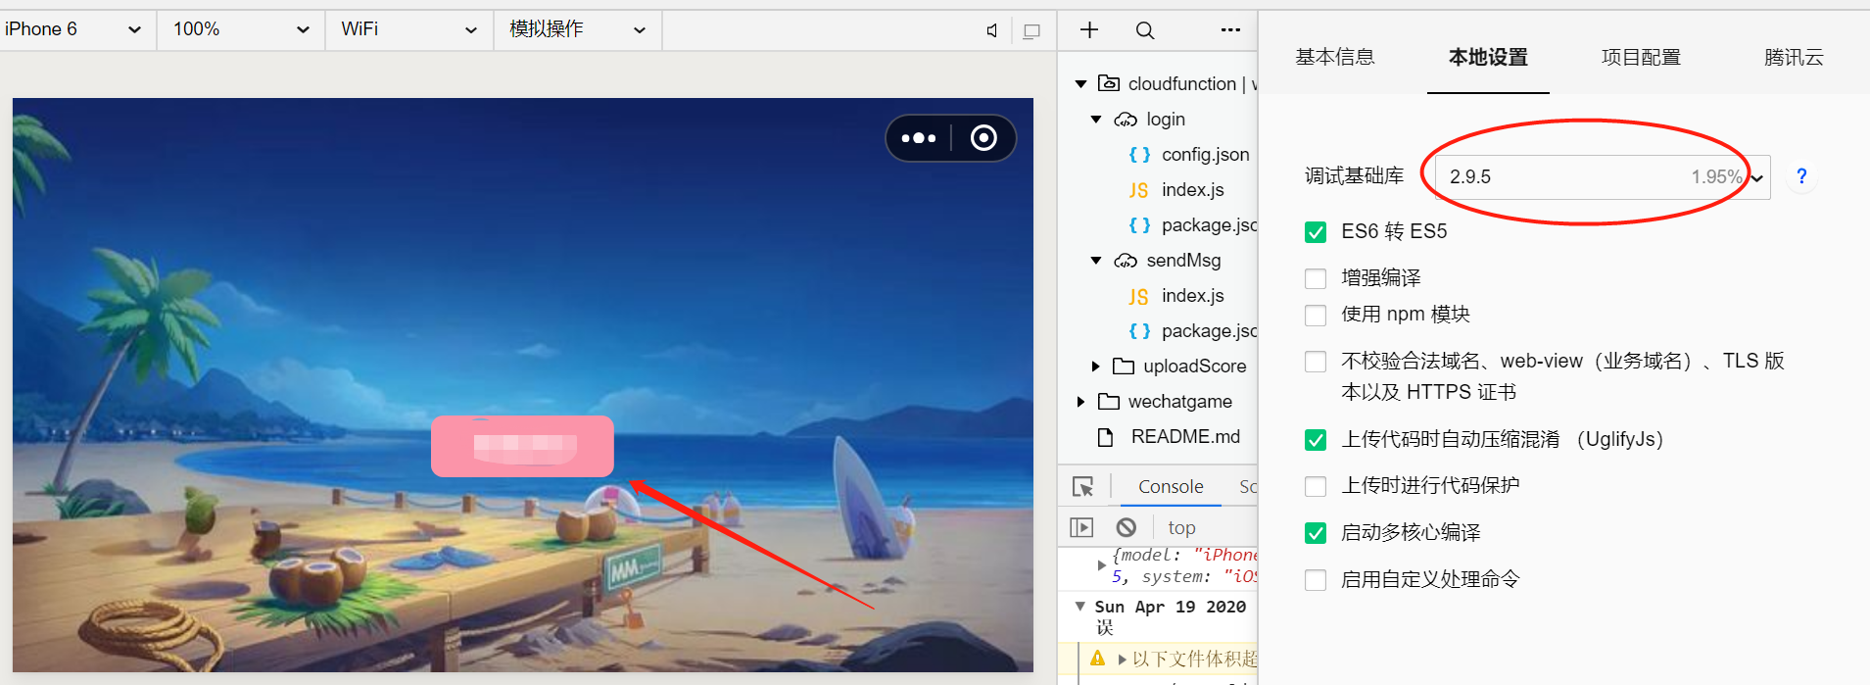This screenshot has width=1870, height=685.
Task: Open index.js under sendMsg folder
Action: (1193, 296)
